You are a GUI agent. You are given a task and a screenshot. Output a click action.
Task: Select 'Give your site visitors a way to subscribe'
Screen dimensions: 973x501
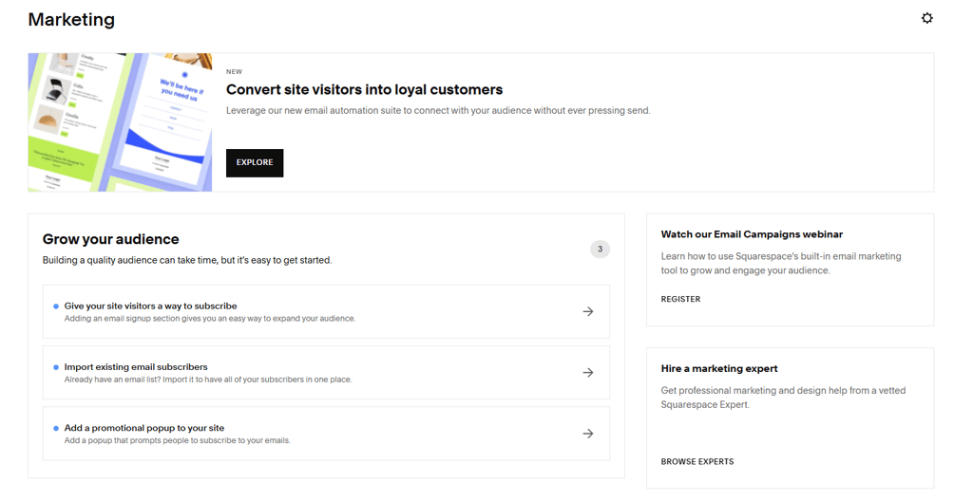[151, 306]
